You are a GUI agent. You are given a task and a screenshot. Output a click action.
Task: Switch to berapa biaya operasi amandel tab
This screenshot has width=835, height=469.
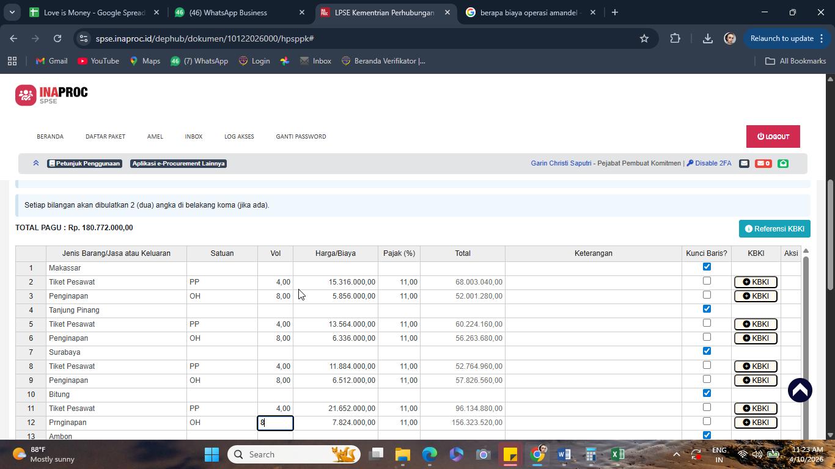[530, 12]
